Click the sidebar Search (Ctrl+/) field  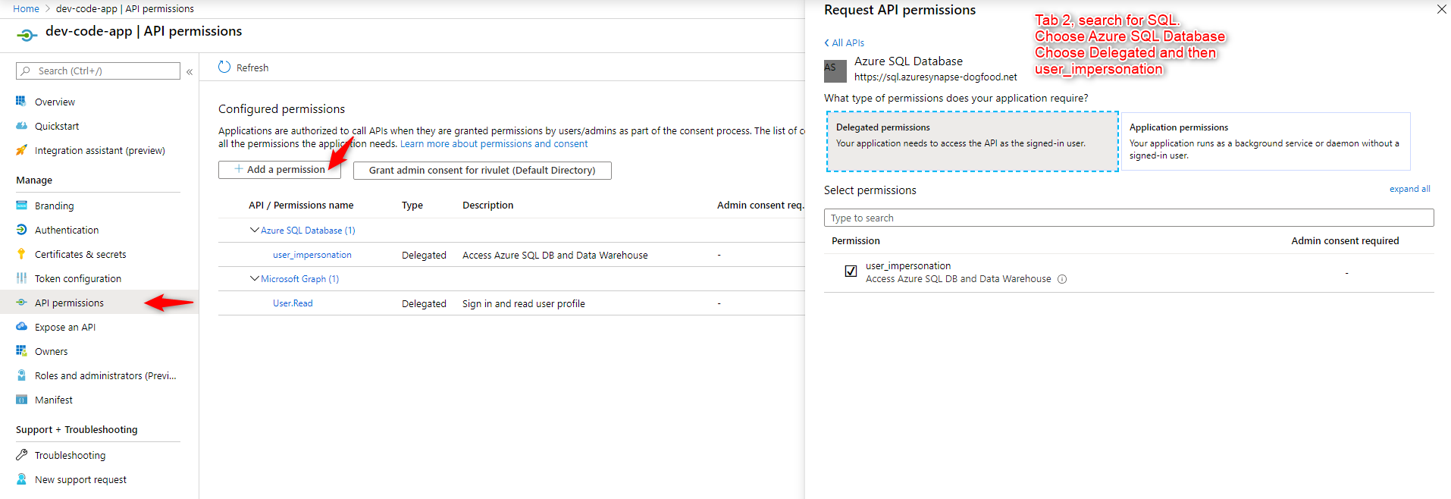pos(98,71)
